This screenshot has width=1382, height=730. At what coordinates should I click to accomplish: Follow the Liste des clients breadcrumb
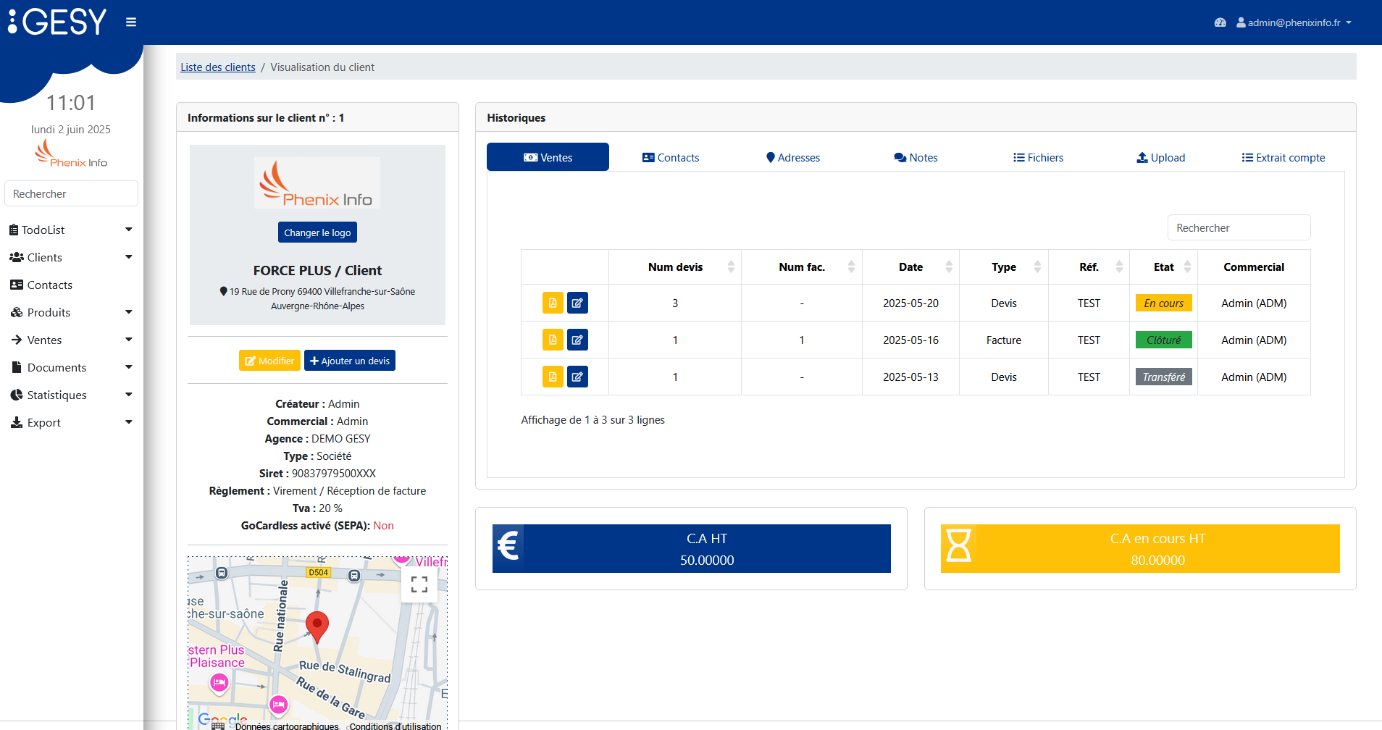218,67
